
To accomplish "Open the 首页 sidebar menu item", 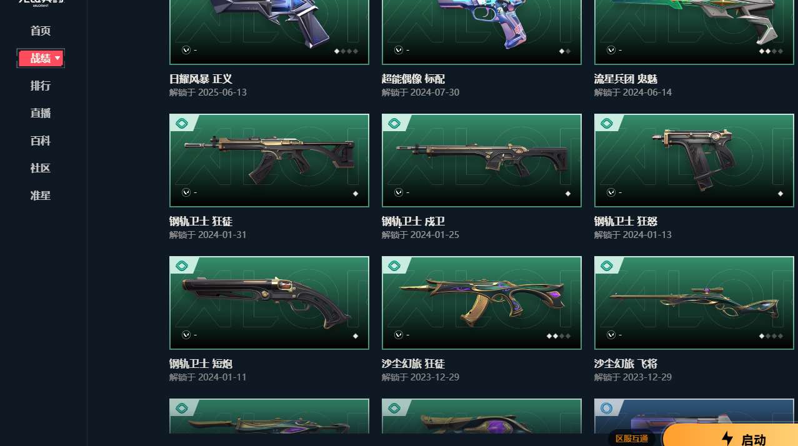I will [x=41, y=31].
